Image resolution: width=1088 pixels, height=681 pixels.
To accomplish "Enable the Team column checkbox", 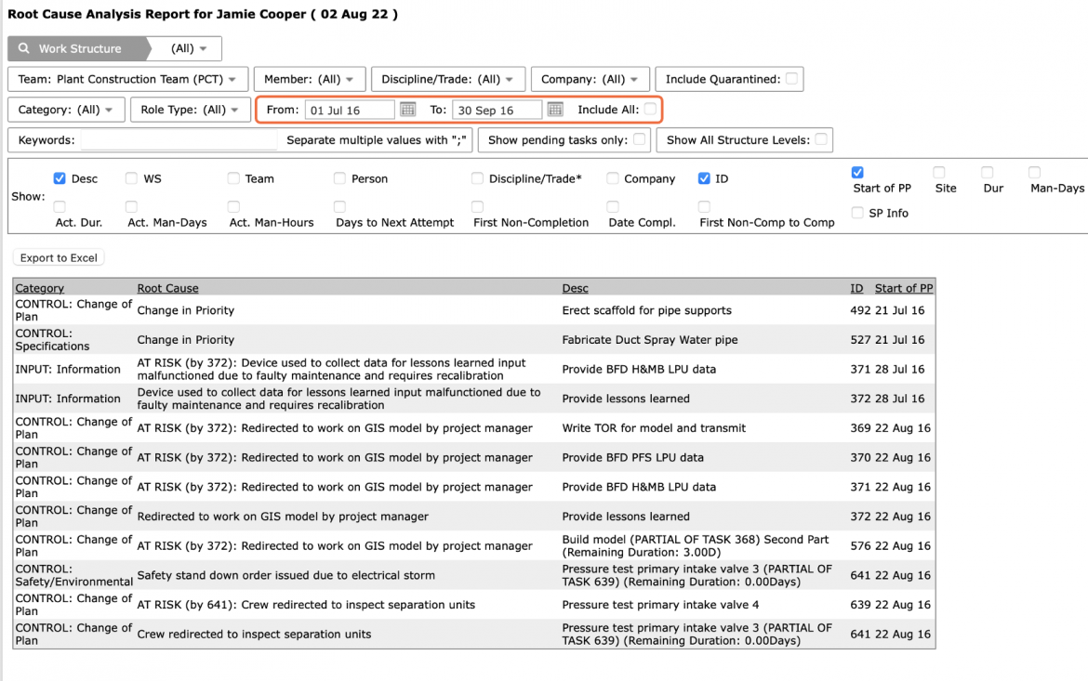I will (x=233, y=178).
